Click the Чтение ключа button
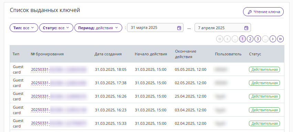This screenshot has width=293, height=132. coord(263,12)
